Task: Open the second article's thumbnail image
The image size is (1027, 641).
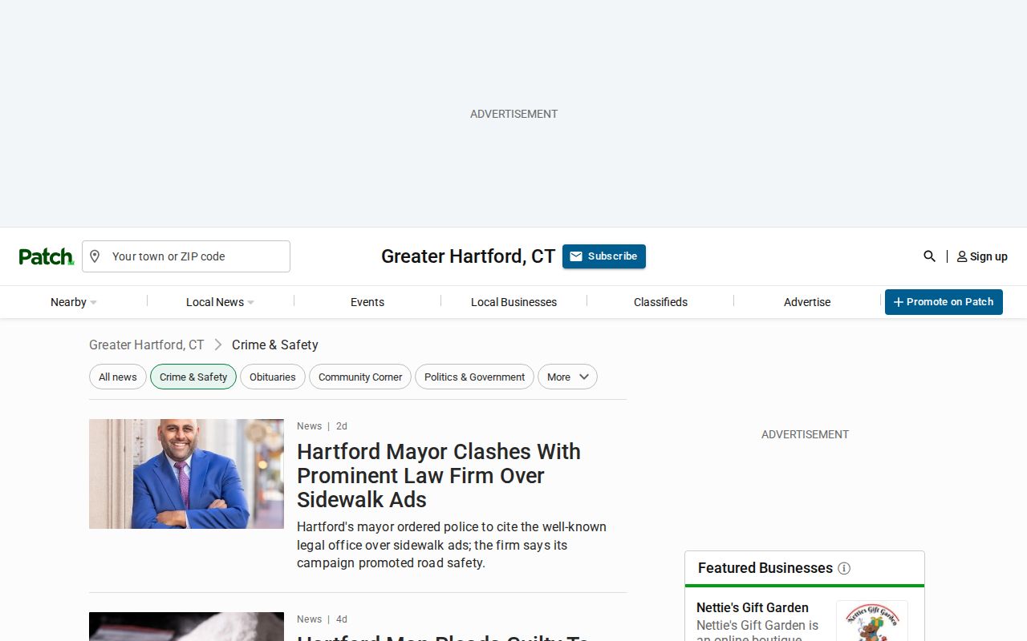Action: point(186,627)
